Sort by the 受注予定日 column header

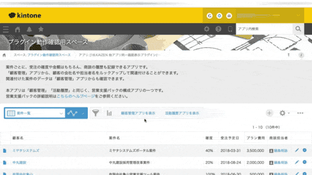tap(230, 138)
